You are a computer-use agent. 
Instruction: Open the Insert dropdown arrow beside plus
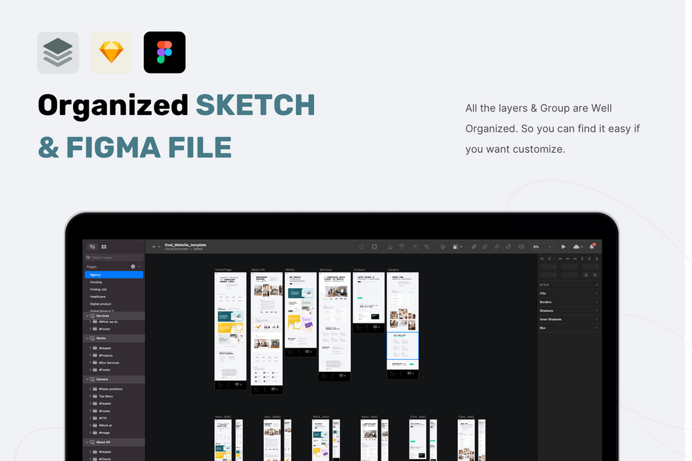click(159, 247)
